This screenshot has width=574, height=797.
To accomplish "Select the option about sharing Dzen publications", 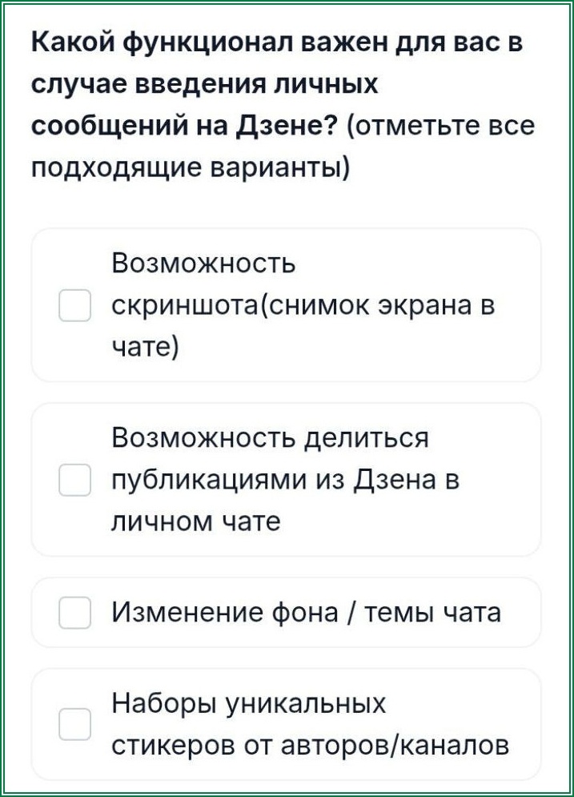I will pos(287,478).
